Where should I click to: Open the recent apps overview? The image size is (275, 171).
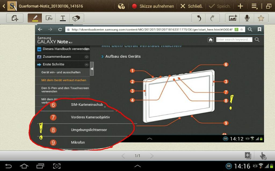(x=40, y=166)
